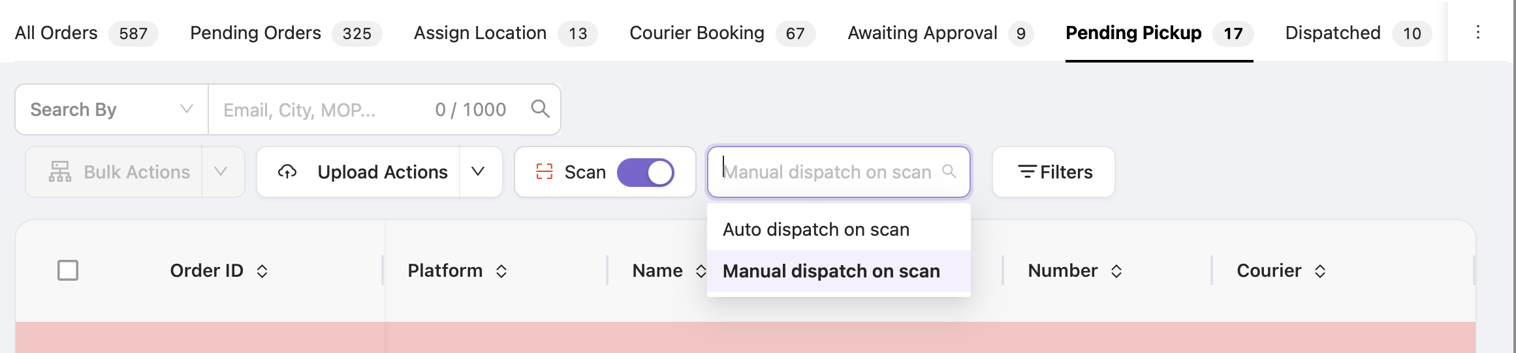Viewport: 1516px width, 353px height.
Task: Click the cloud upload icon
Action: coord(287,172)
